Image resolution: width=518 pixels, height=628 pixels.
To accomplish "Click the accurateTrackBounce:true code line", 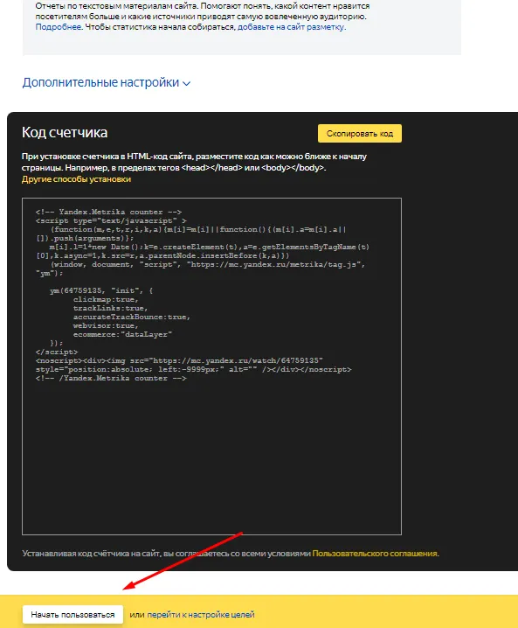I will click(132, 317).
